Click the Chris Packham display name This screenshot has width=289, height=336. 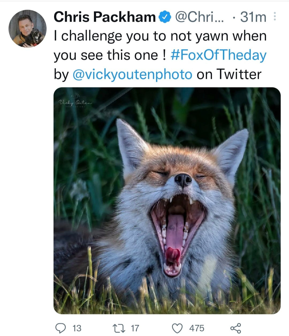tap(105, 18)
